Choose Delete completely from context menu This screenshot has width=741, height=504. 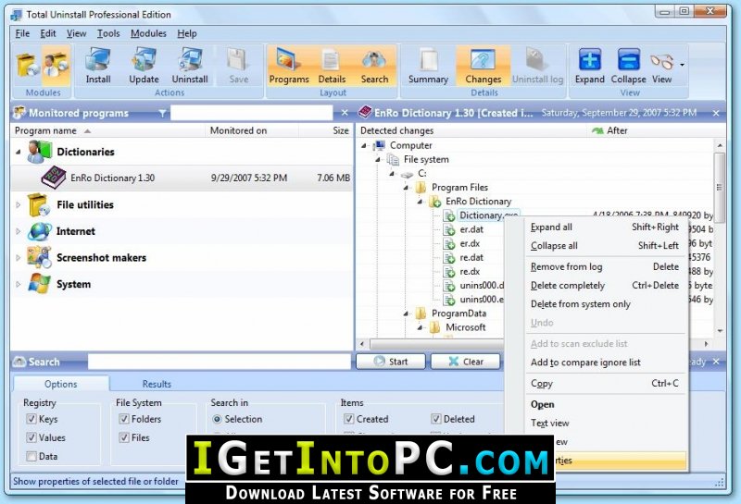coord(605,286)
